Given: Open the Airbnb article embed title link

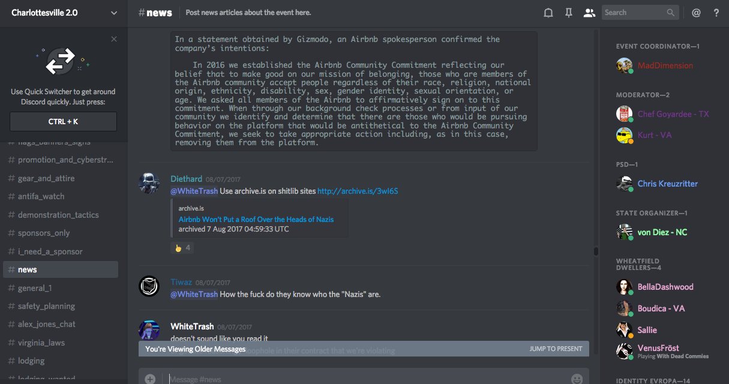Looking at the screenshot, I should (256, 220).
